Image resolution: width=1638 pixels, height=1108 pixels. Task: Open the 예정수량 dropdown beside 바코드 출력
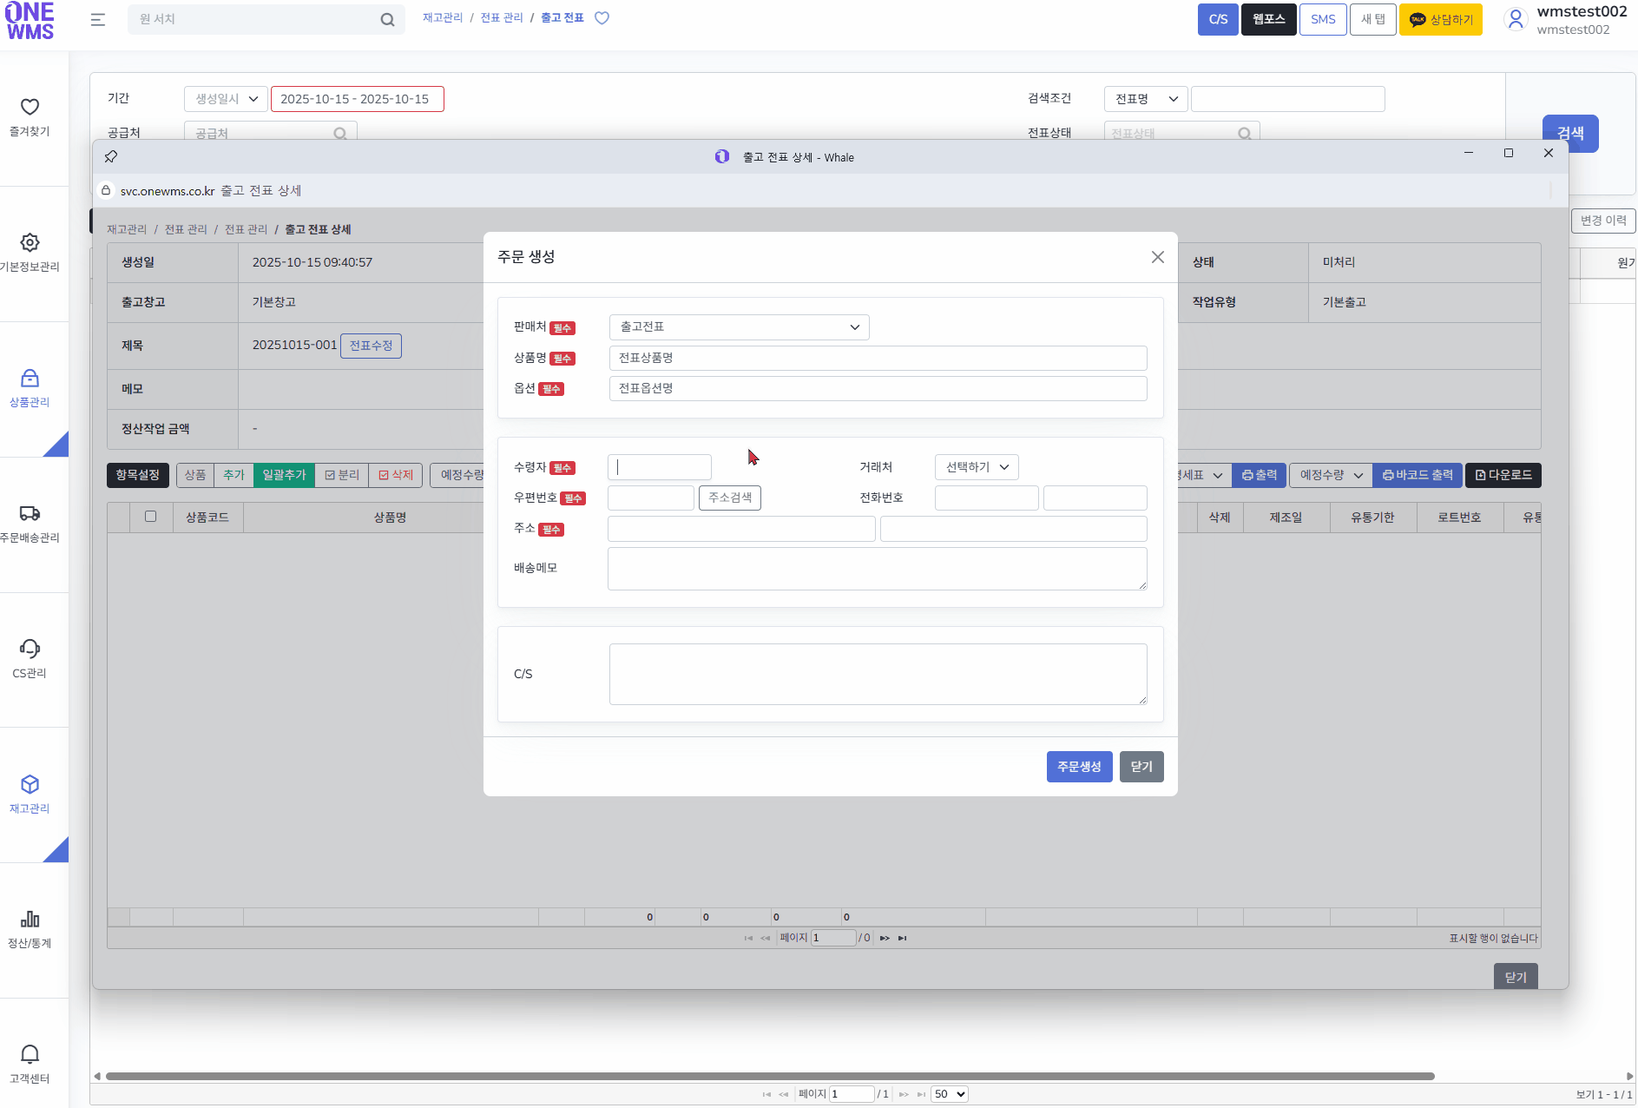pyautogui.click(x=1331, y=475)
